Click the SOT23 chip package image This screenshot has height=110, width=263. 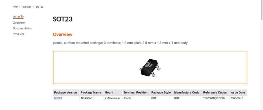150,68
